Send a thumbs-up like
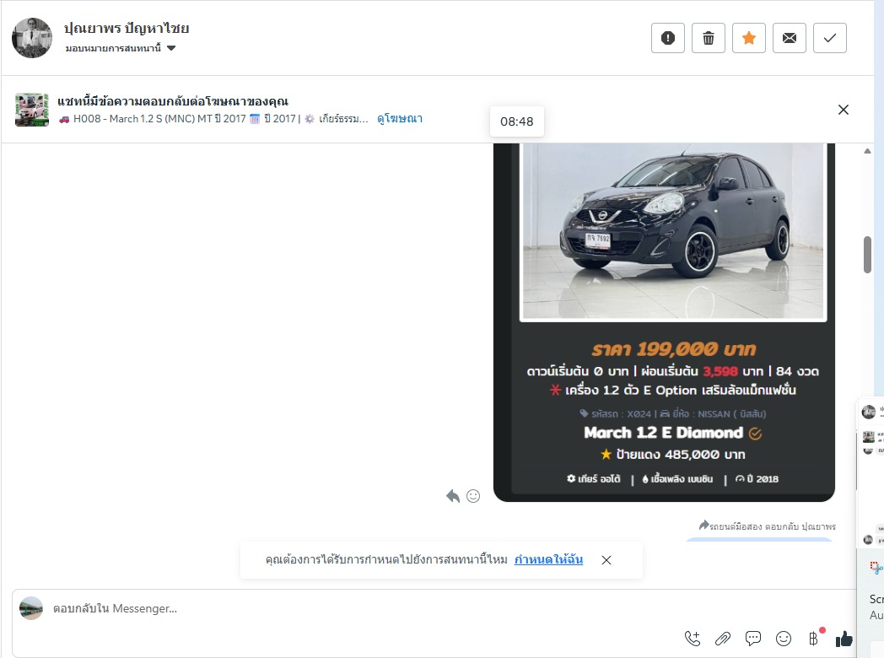The height and width of the screenshot is (658, 884). click(844, 639)
